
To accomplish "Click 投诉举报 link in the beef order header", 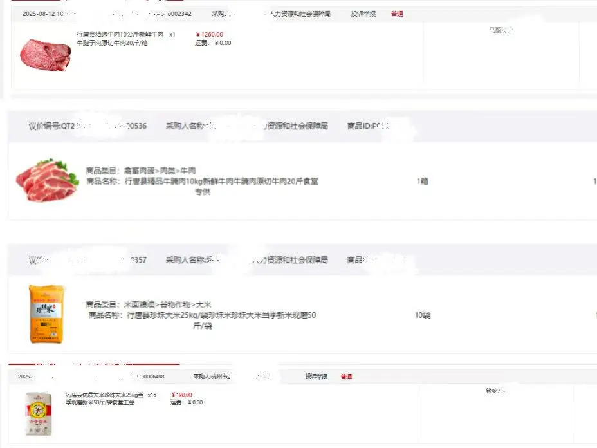I will 363,14.
